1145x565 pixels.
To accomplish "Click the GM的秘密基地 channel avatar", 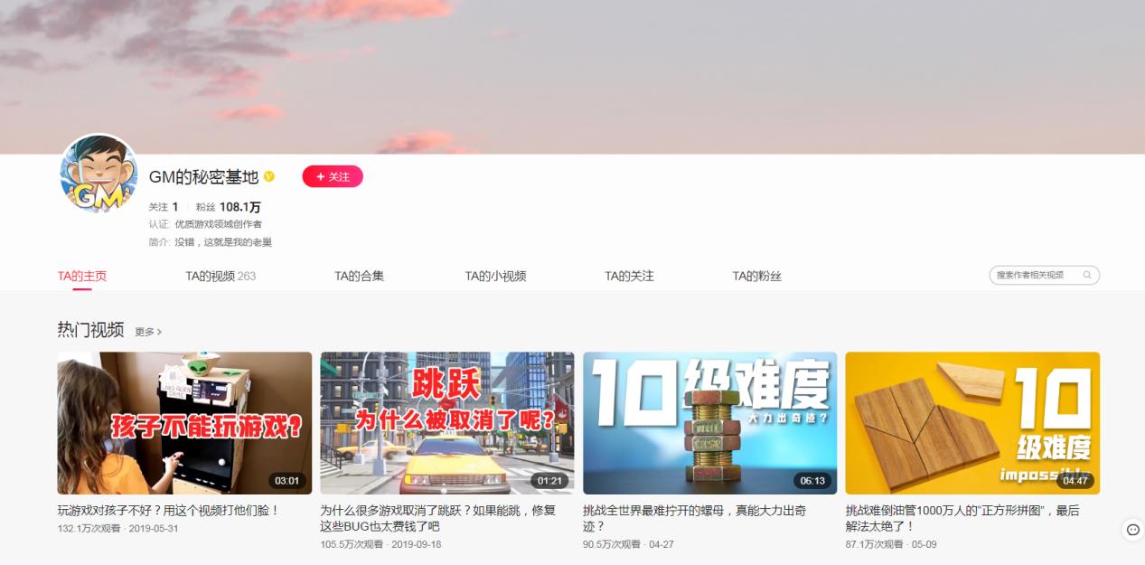I will 99,178.
